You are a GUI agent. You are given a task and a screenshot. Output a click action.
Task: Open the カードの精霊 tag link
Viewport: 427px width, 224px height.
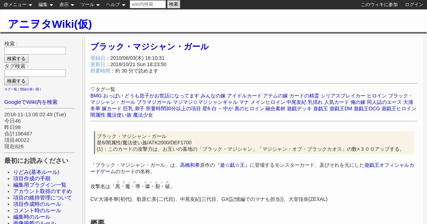(x=304, y=96)
